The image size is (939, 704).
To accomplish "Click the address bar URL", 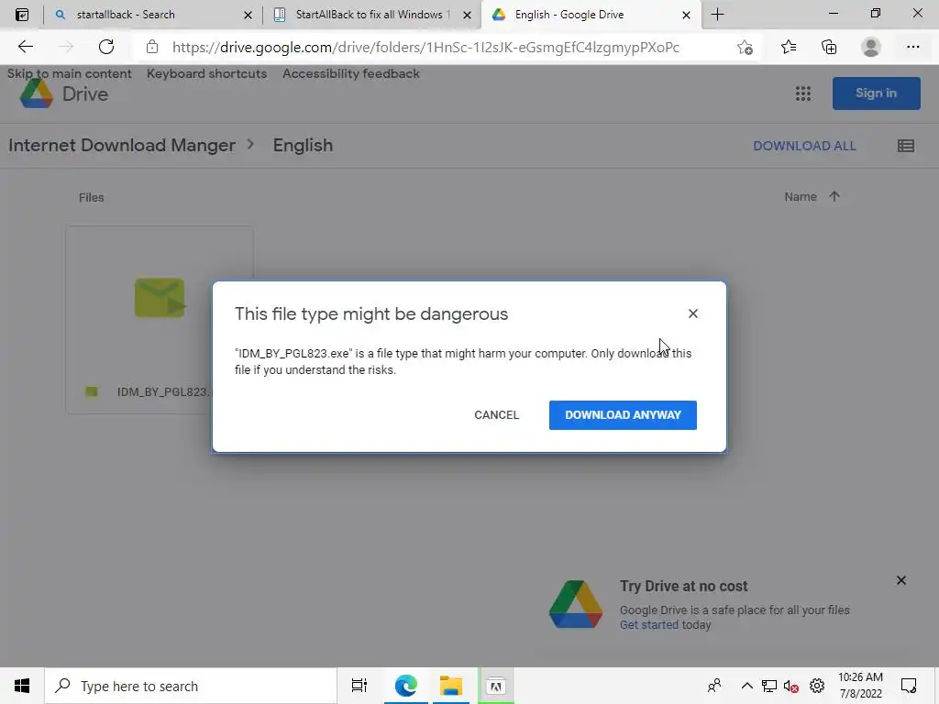I will pos(425,48).
